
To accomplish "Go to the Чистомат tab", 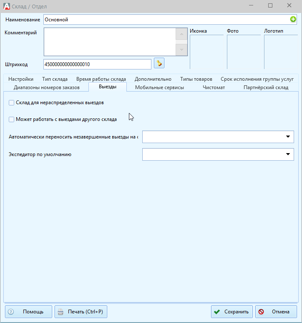I will point(214,87).
